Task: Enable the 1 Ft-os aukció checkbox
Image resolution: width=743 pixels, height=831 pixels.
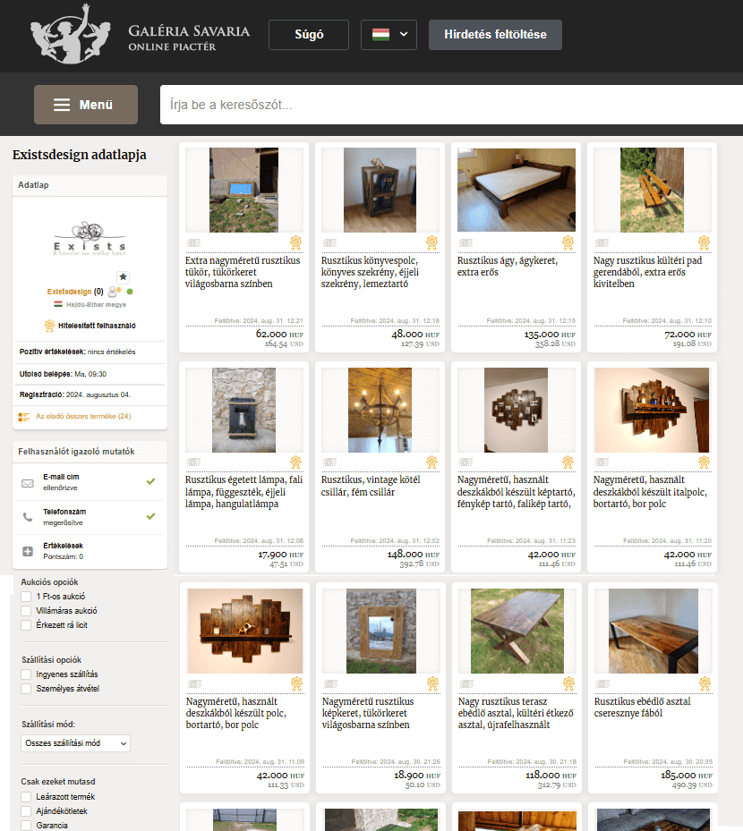Action: 26,597
